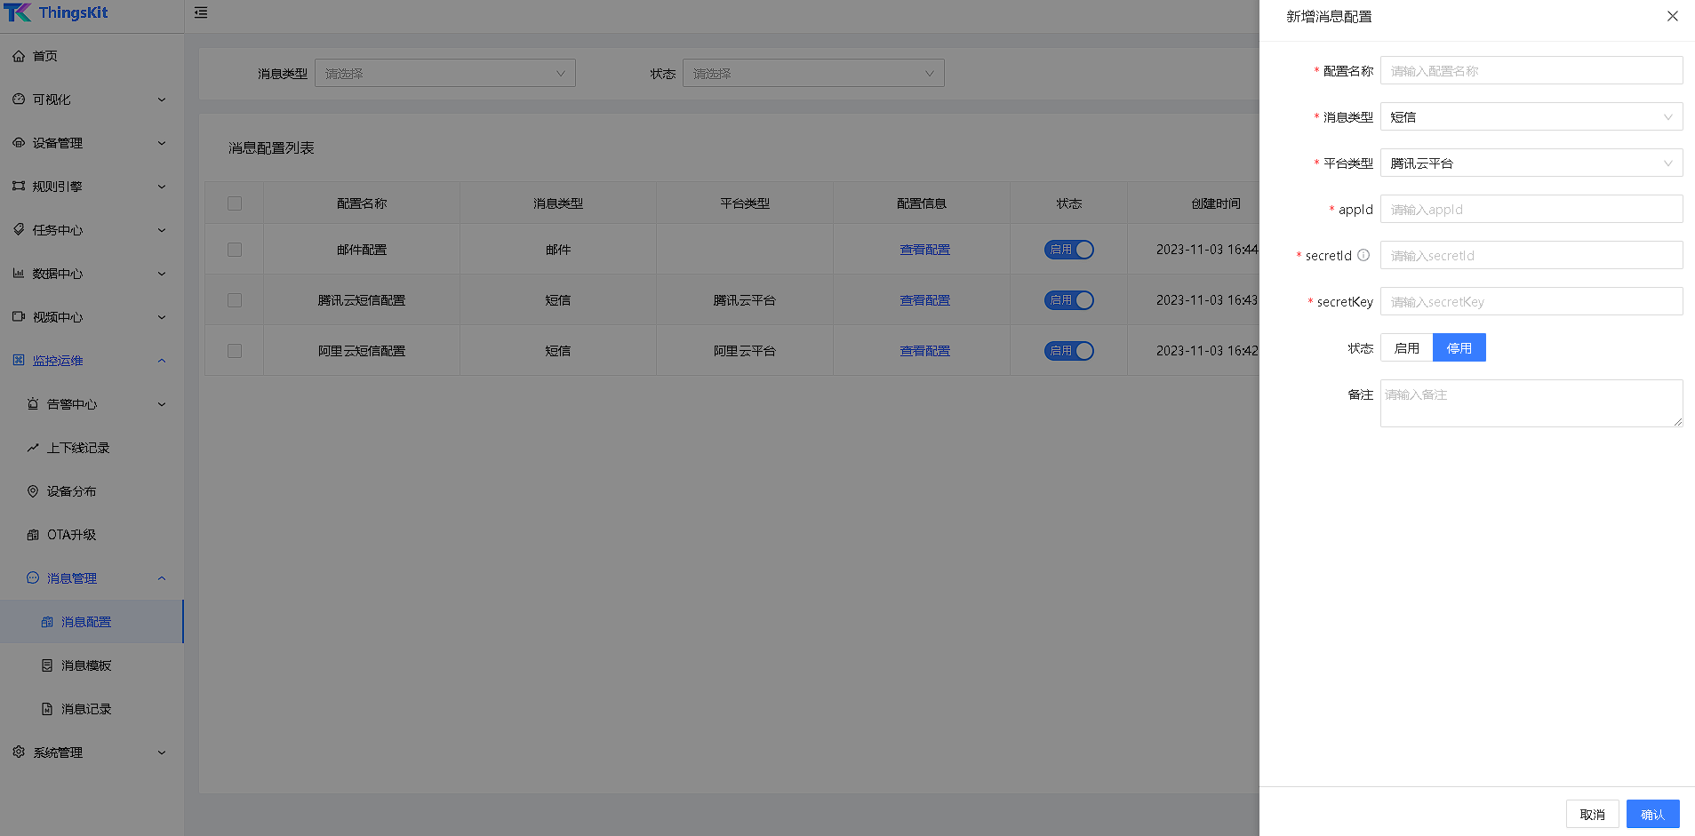Expand the 设备管理 sidebar menu
Screen dimensions: 1695x836
(89, 143)
